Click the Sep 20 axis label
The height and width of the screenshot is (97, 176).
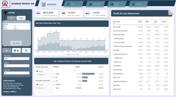point(38,52)
